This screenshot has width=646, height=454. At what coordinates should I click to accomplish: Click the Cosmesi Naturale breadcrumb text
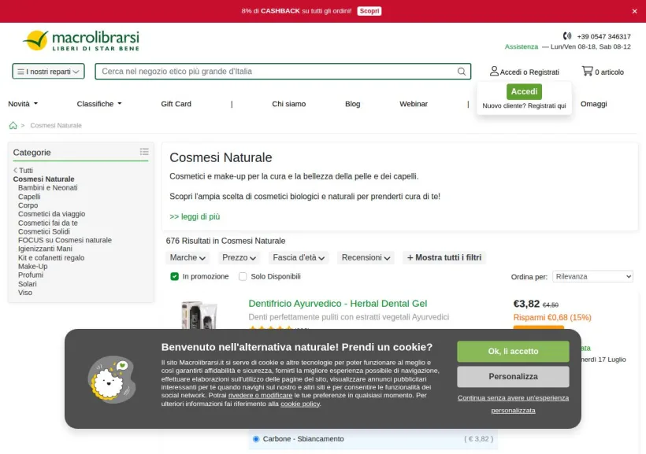(x=56, y=125)
